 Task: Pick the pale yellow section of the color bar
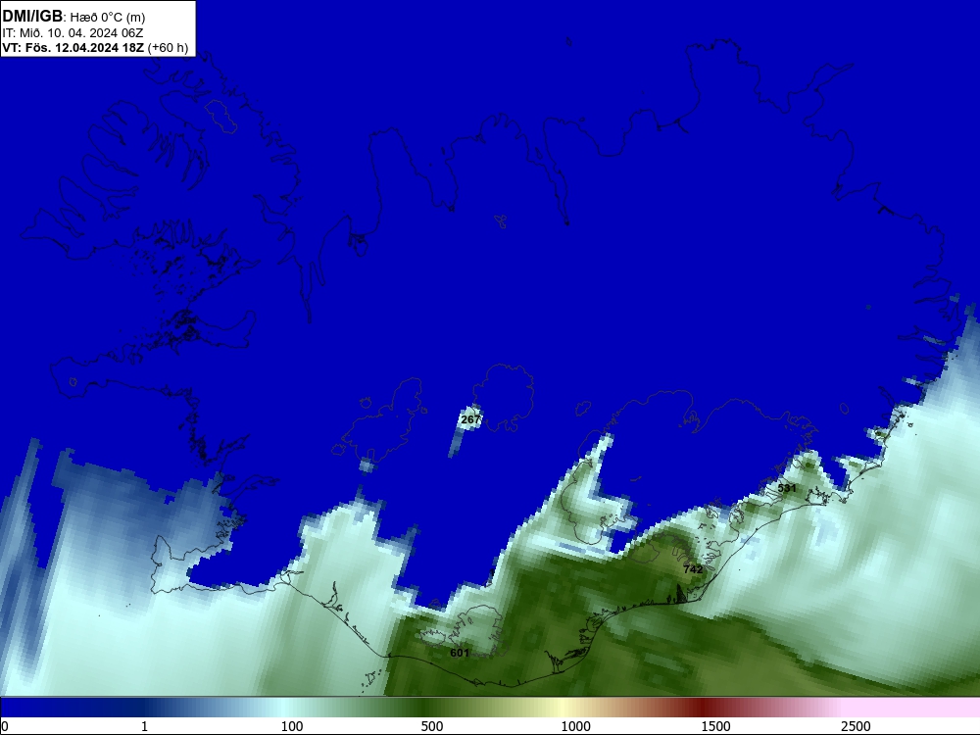[x=563, y=708]
